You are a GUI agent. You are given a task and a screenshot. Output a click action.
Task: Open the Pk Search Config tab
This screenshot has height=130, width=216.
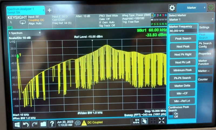pos(205,45)
